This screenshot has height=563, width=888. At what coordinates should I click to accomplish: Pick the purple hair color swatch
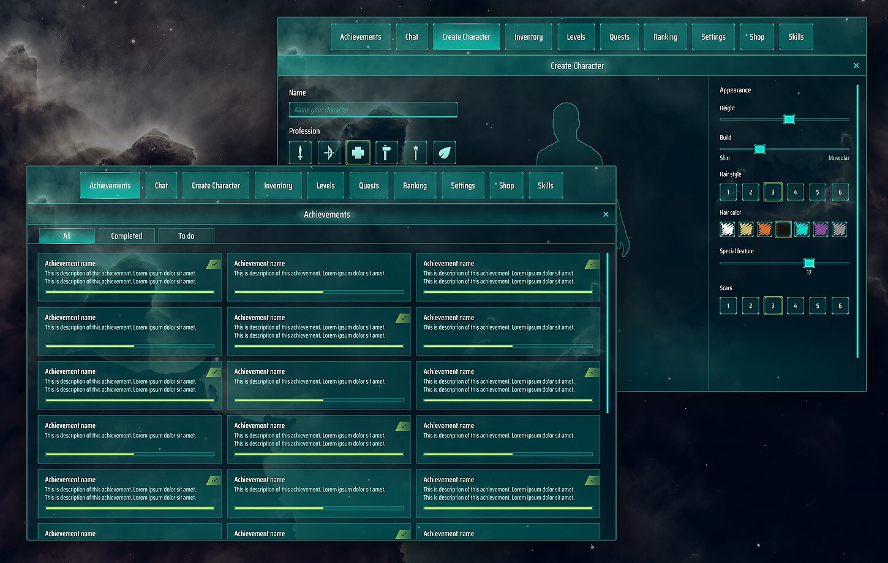coord(821,229)
